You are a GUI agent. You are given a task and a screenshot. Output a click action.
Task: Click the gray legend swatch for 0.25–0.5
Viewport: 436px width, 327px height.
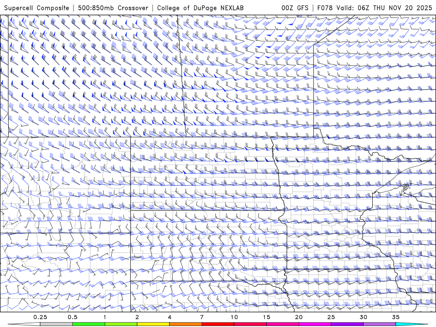56,324
